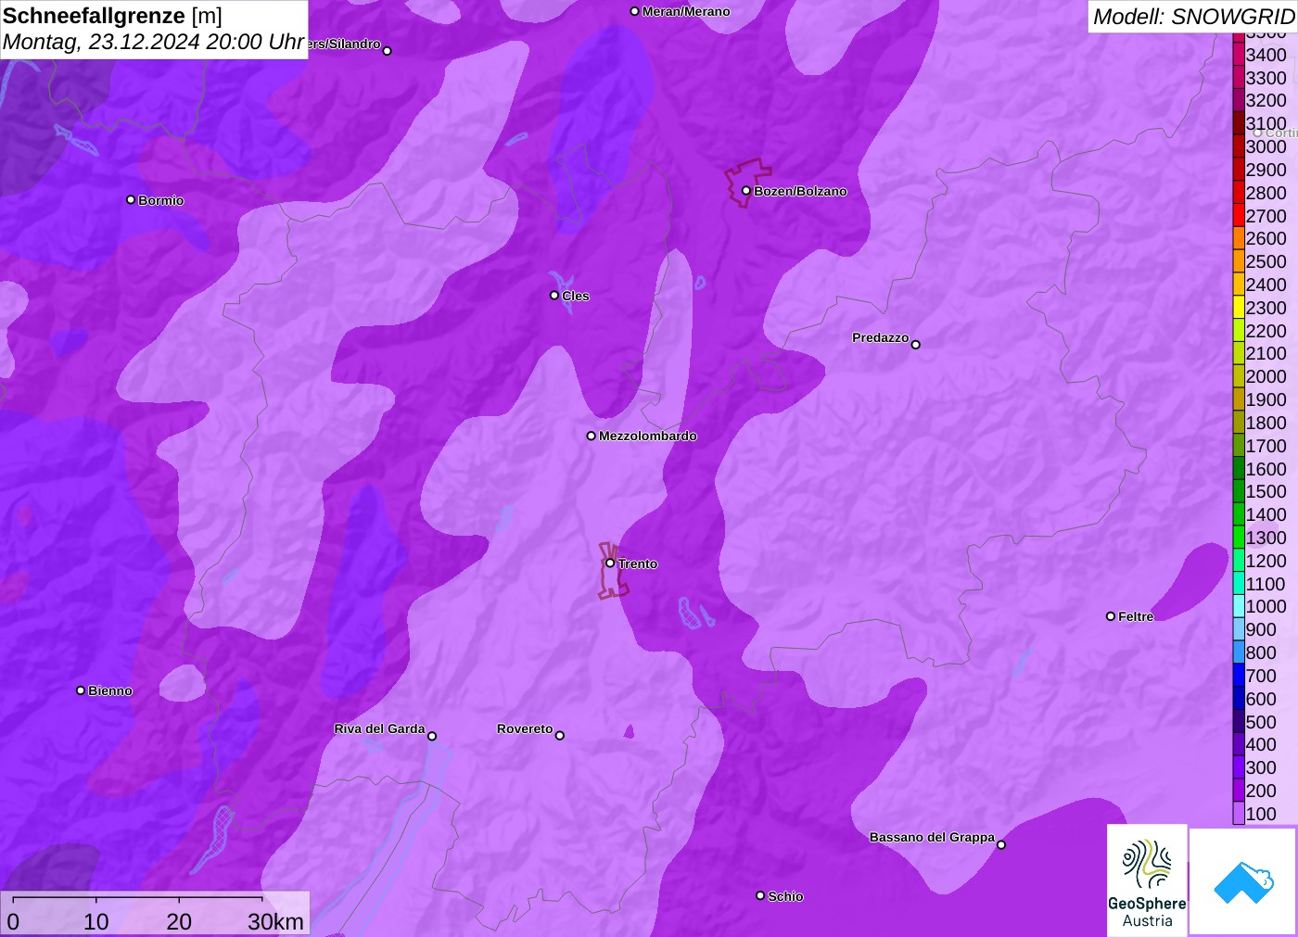Click the 30km scale bar label
This screenshot has height=937, width=1298.
click(275, 921)
